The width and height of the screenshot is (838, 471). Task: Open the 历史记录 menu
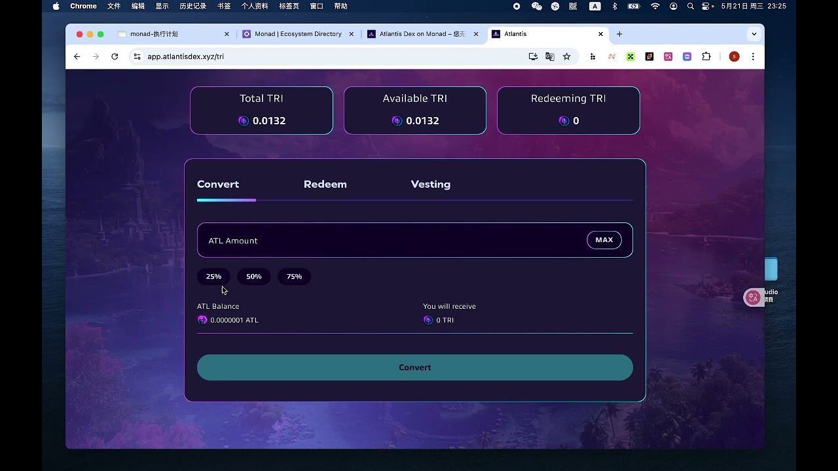point(192,7)
